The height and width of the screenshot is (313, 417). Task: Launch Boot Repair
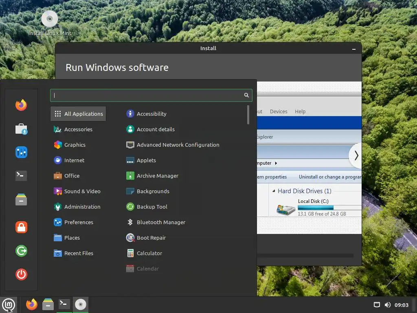[x=146, y=238]
